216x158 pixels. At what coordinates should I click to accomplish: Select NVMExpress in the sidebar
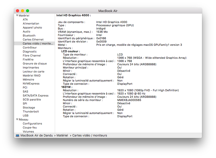[31, 83]
